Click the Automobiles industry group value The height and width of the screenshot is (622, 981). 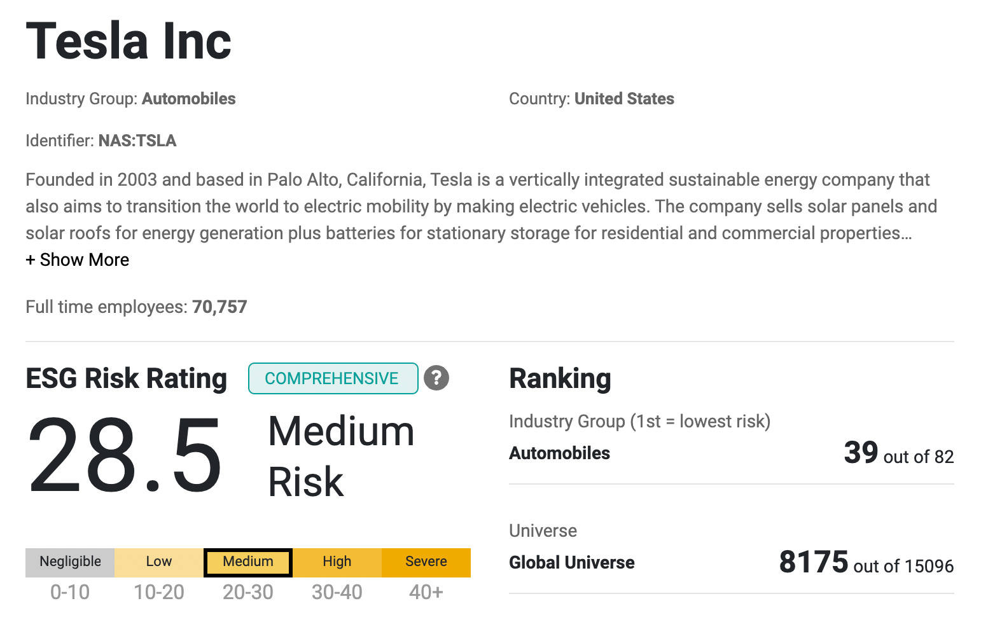[188, 99]
